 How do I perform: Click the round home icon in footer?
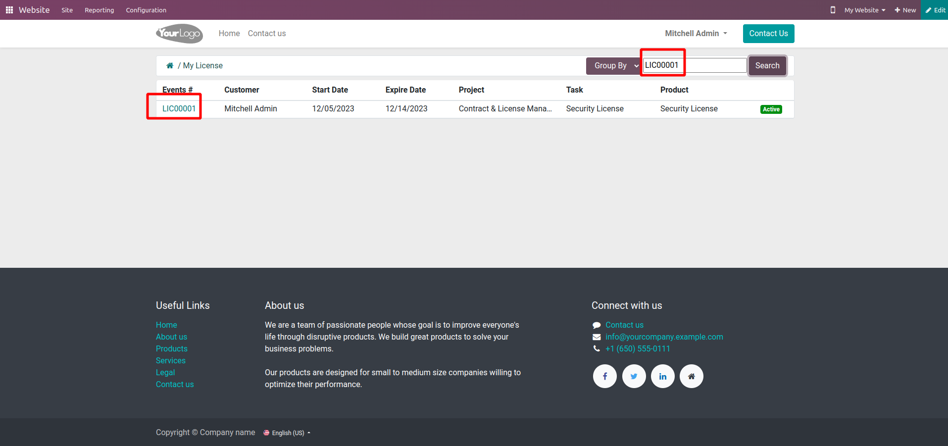(x=692, y=376)
